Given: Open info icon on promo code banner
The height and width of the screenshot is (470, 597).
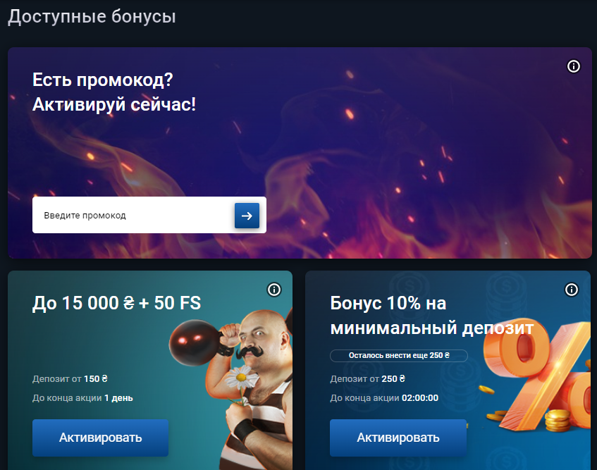Looking at the screenshot, I should [574, 66].
